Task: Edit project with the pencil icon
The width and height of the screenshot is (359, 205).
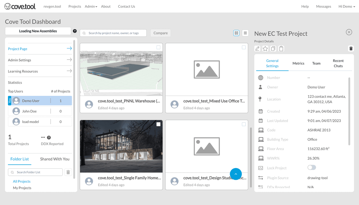Action: [257, 49]
